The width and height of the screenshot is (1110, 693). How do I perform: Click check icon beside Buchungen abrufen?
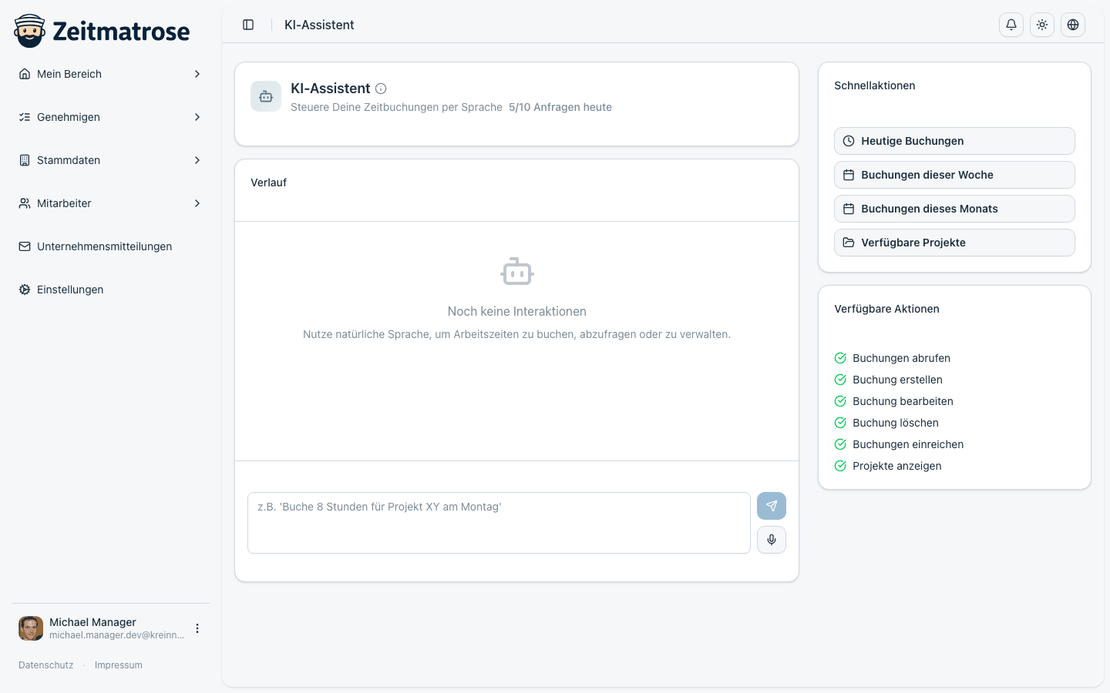click(x=840, y=358)
